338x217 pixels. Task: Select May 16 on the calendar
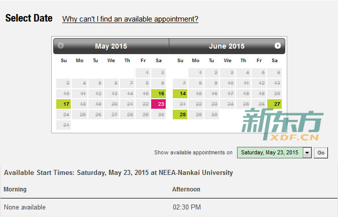tap(158, 94)
